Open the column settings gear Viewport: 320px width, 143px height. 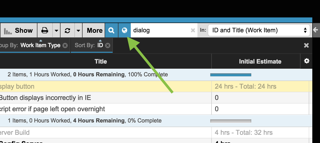point(306,61)
